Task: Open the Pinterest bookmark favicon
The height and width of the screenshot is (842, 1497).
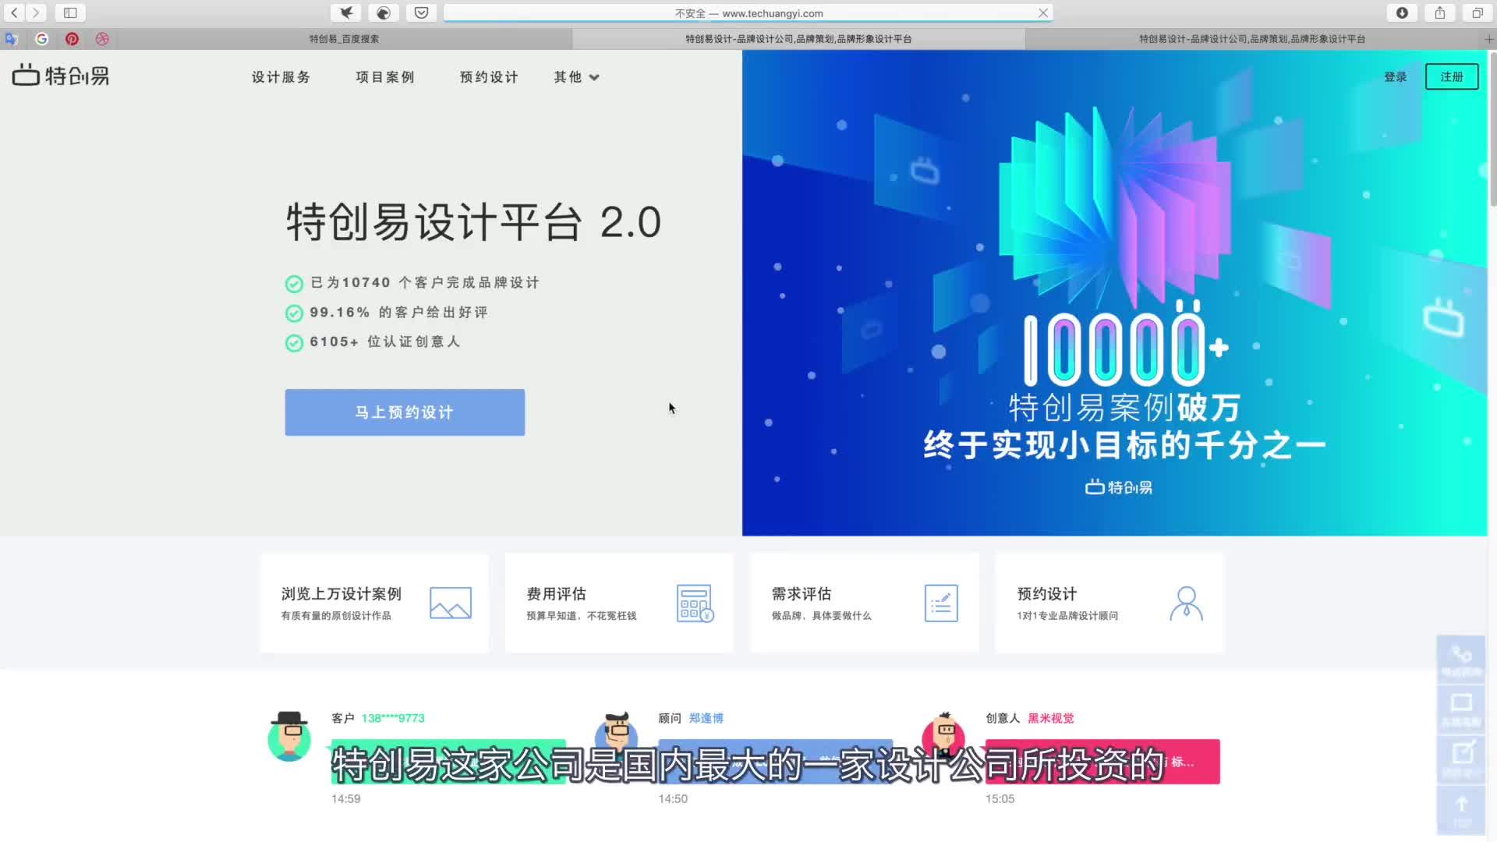Action: tap(72, 39)
